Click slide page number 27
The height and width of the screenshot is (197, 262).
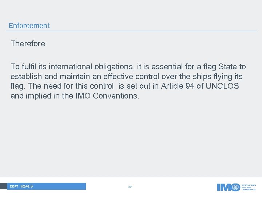click(130, 187)
